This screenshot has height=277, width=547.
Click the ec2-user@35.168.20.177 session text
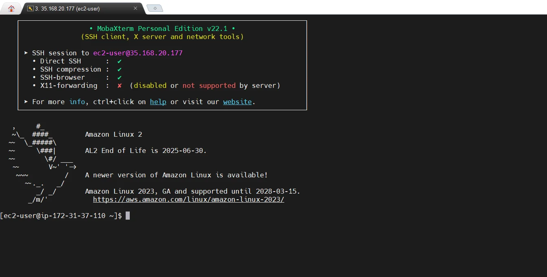[138, 53]
